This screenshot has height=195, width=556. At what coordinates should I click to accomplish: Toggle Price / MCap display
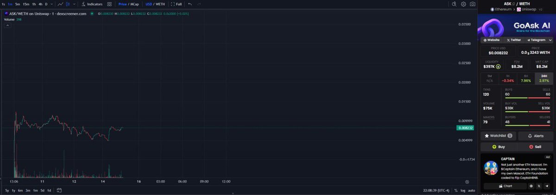[x=129, y=4]
